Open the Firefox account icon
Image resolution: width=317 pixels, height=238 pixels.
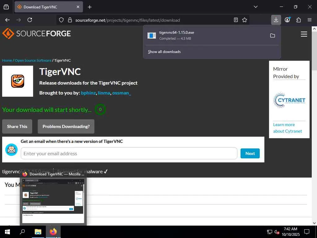pos(287,20)
